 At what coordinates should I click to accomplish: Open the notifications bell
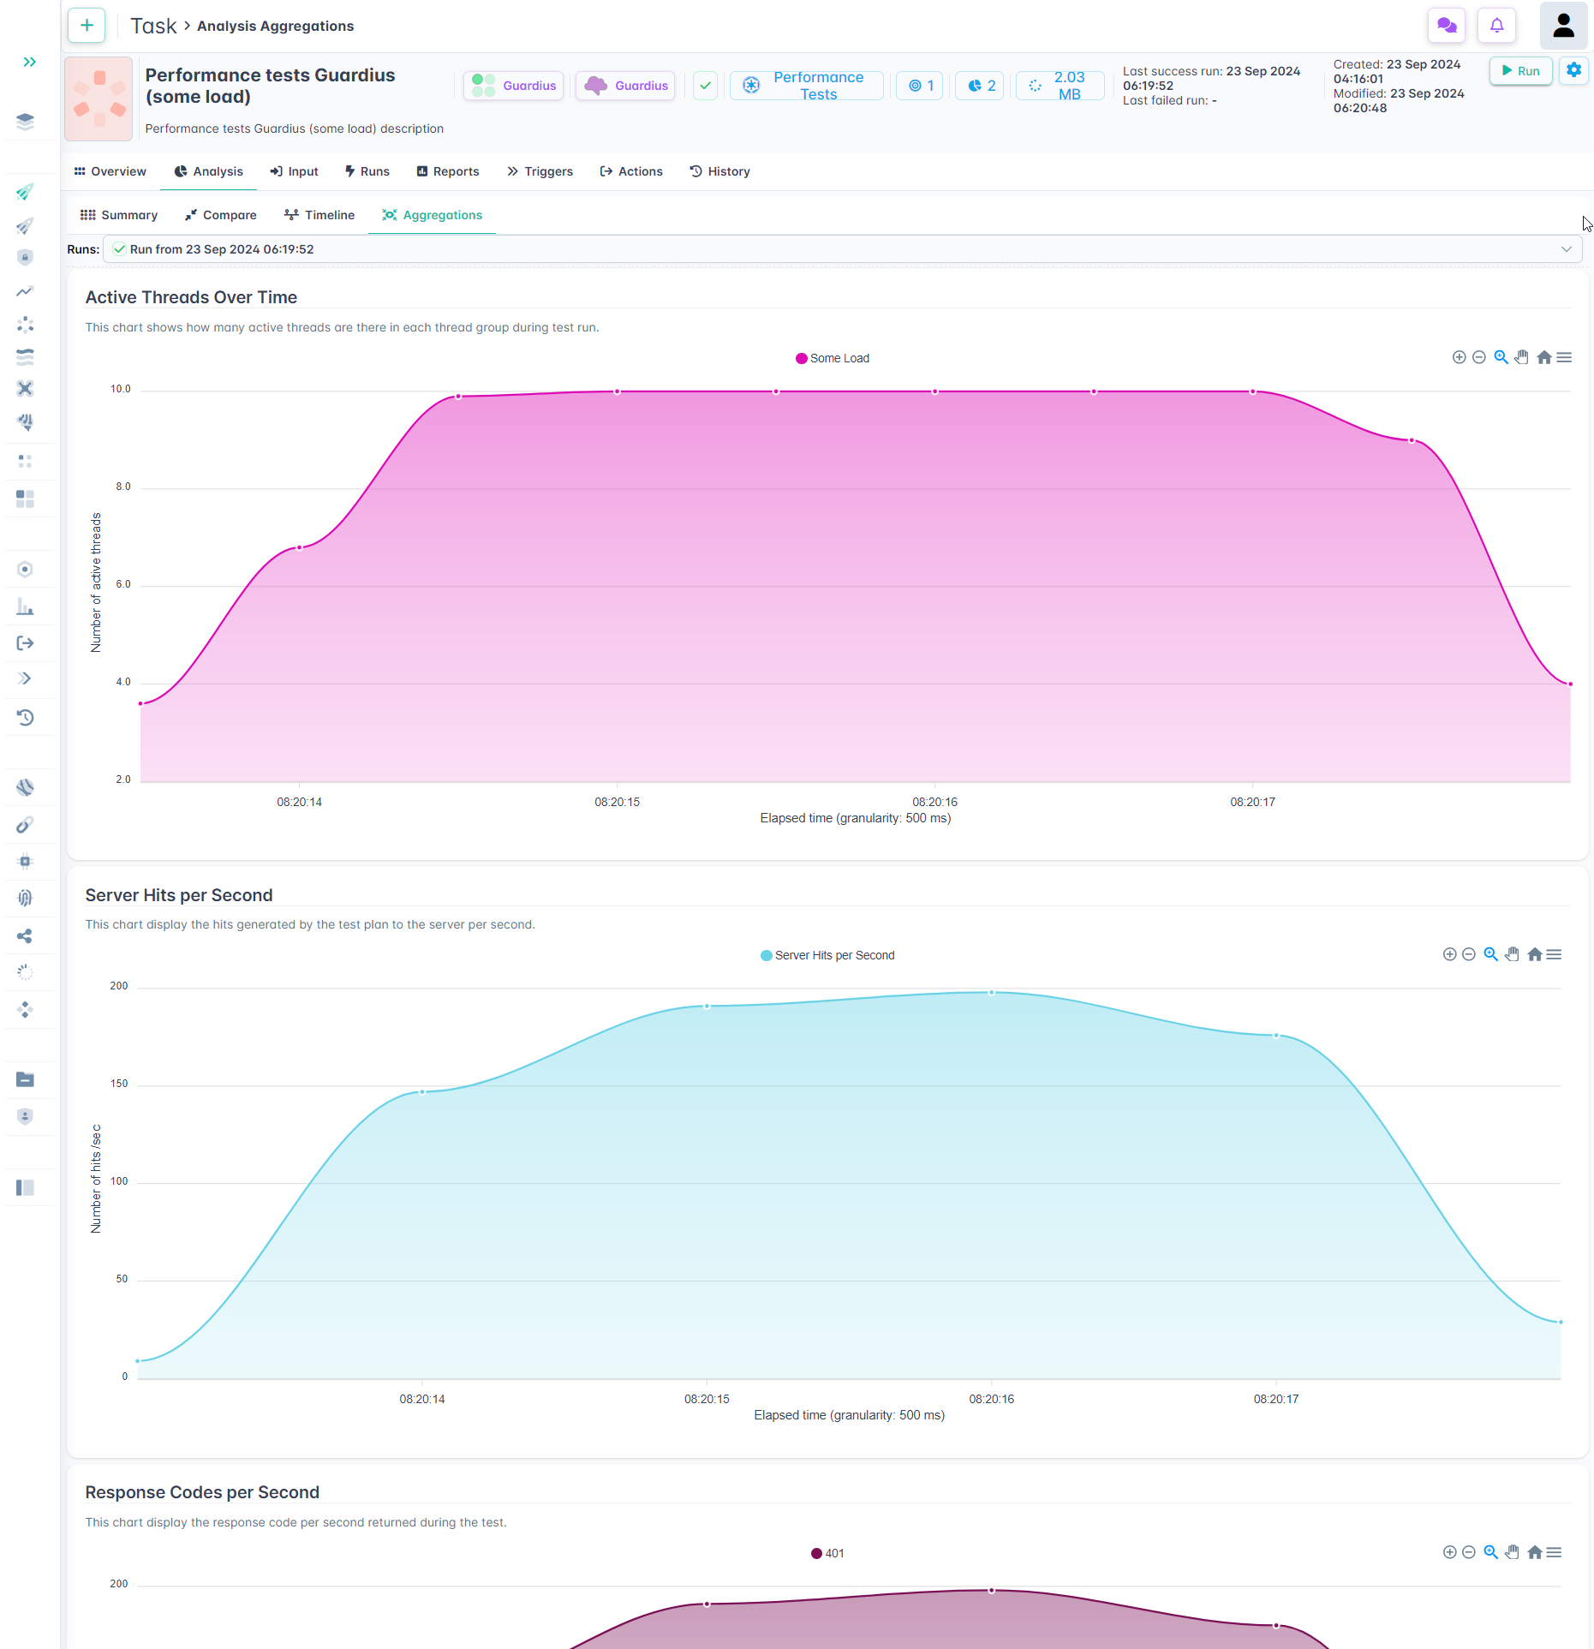click(1496, 26)
